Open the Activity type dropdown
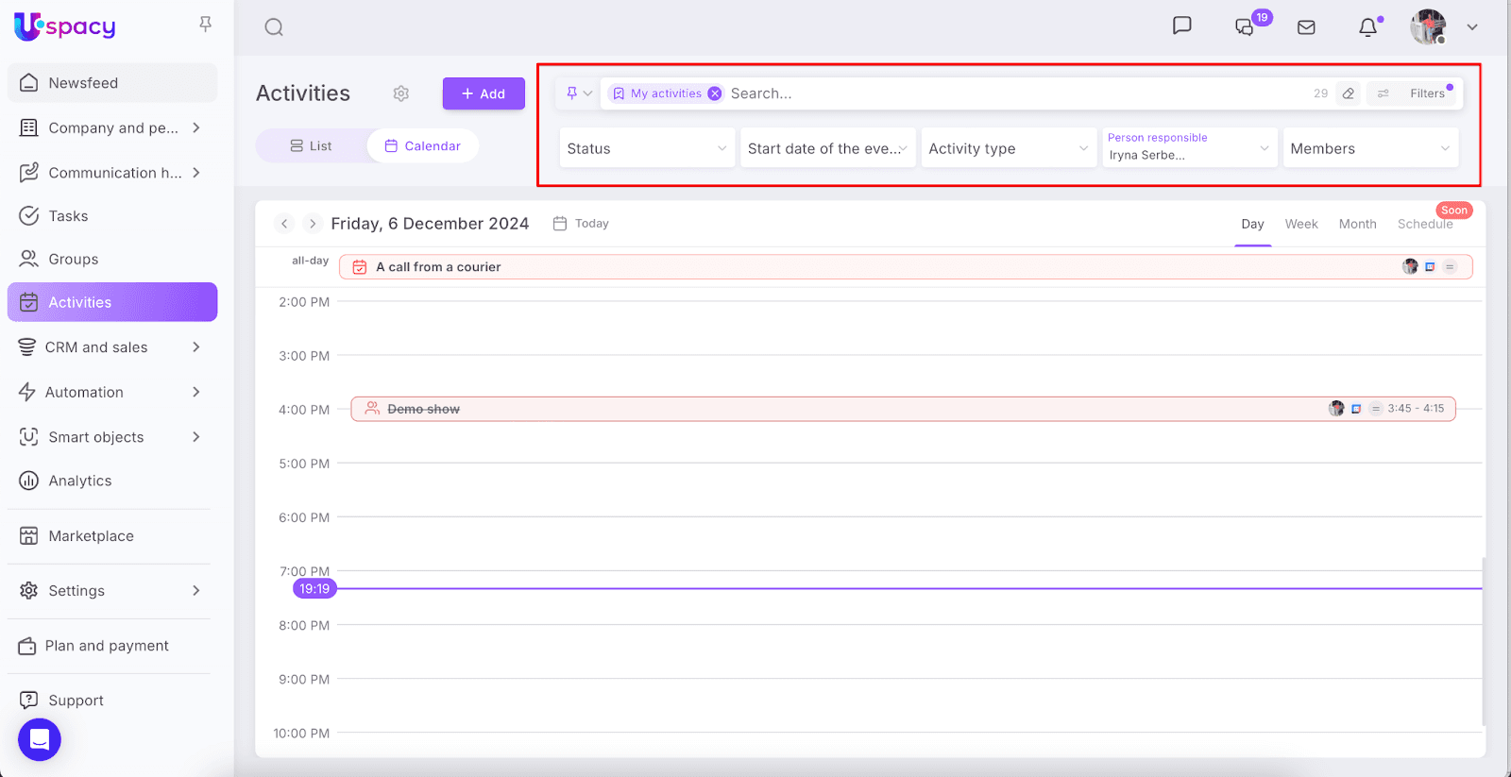Screen dimensions: 1511x777 (1008, 148)
